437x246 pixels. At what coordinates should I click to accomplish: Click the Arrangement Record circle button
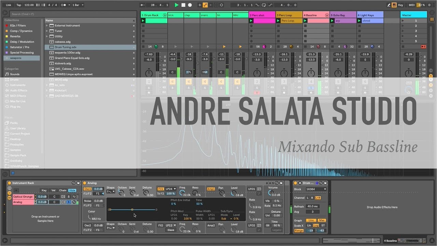[x=190, y=5]
